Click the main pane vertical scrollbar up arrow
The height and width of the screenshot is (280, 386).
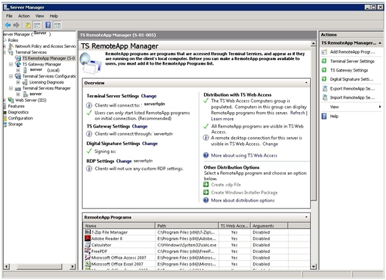(x=314, y=43)
